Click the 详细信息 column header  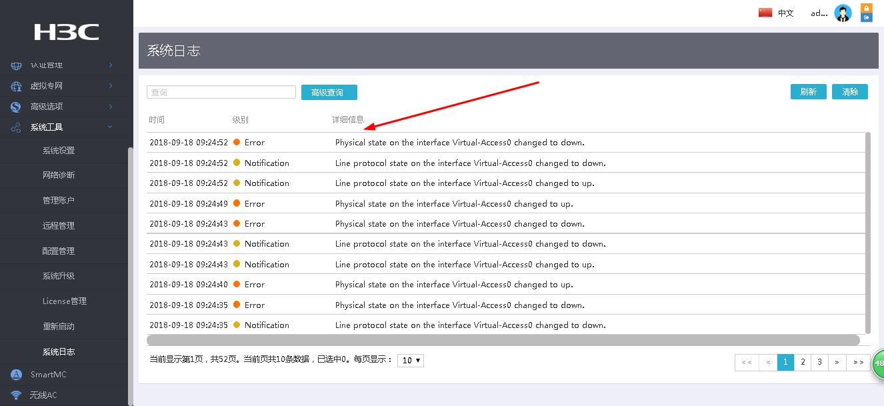point(348,120)
